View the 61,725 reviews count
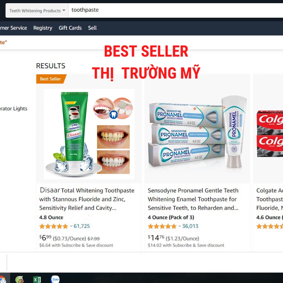The width and height of the screenshot is (283, 283). coord(82,226)
